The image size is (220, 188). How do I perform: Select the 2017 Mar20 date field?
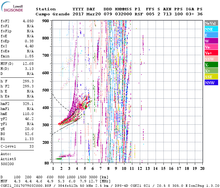pos(84,14)
